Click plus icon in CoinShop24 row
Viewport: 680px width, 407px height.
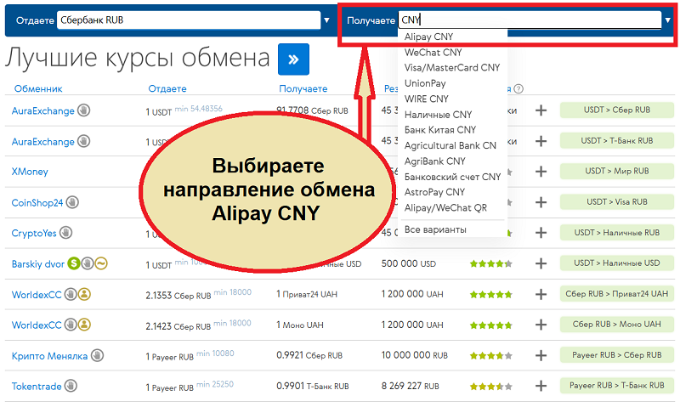(541, 202)
